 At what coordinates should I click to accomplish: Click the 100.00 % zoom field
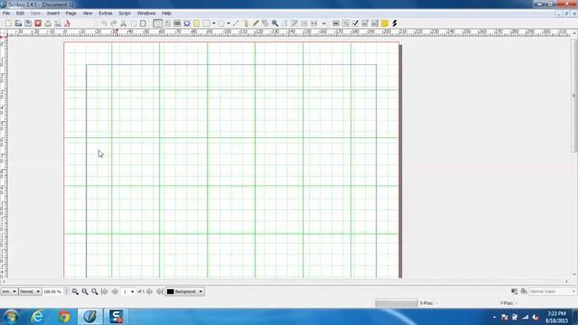(53, 292)
